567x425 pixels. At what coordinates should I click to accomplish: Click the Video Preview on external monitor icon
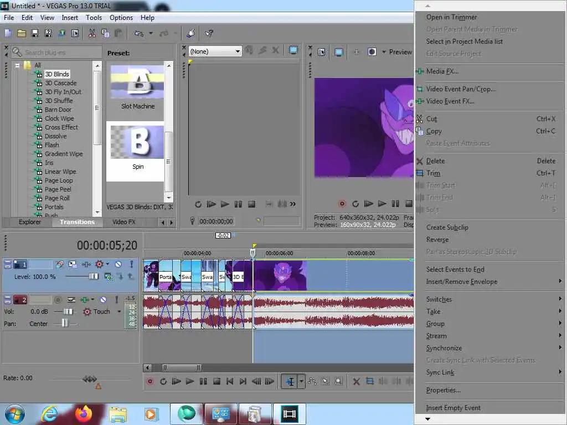tap(338, 52)
